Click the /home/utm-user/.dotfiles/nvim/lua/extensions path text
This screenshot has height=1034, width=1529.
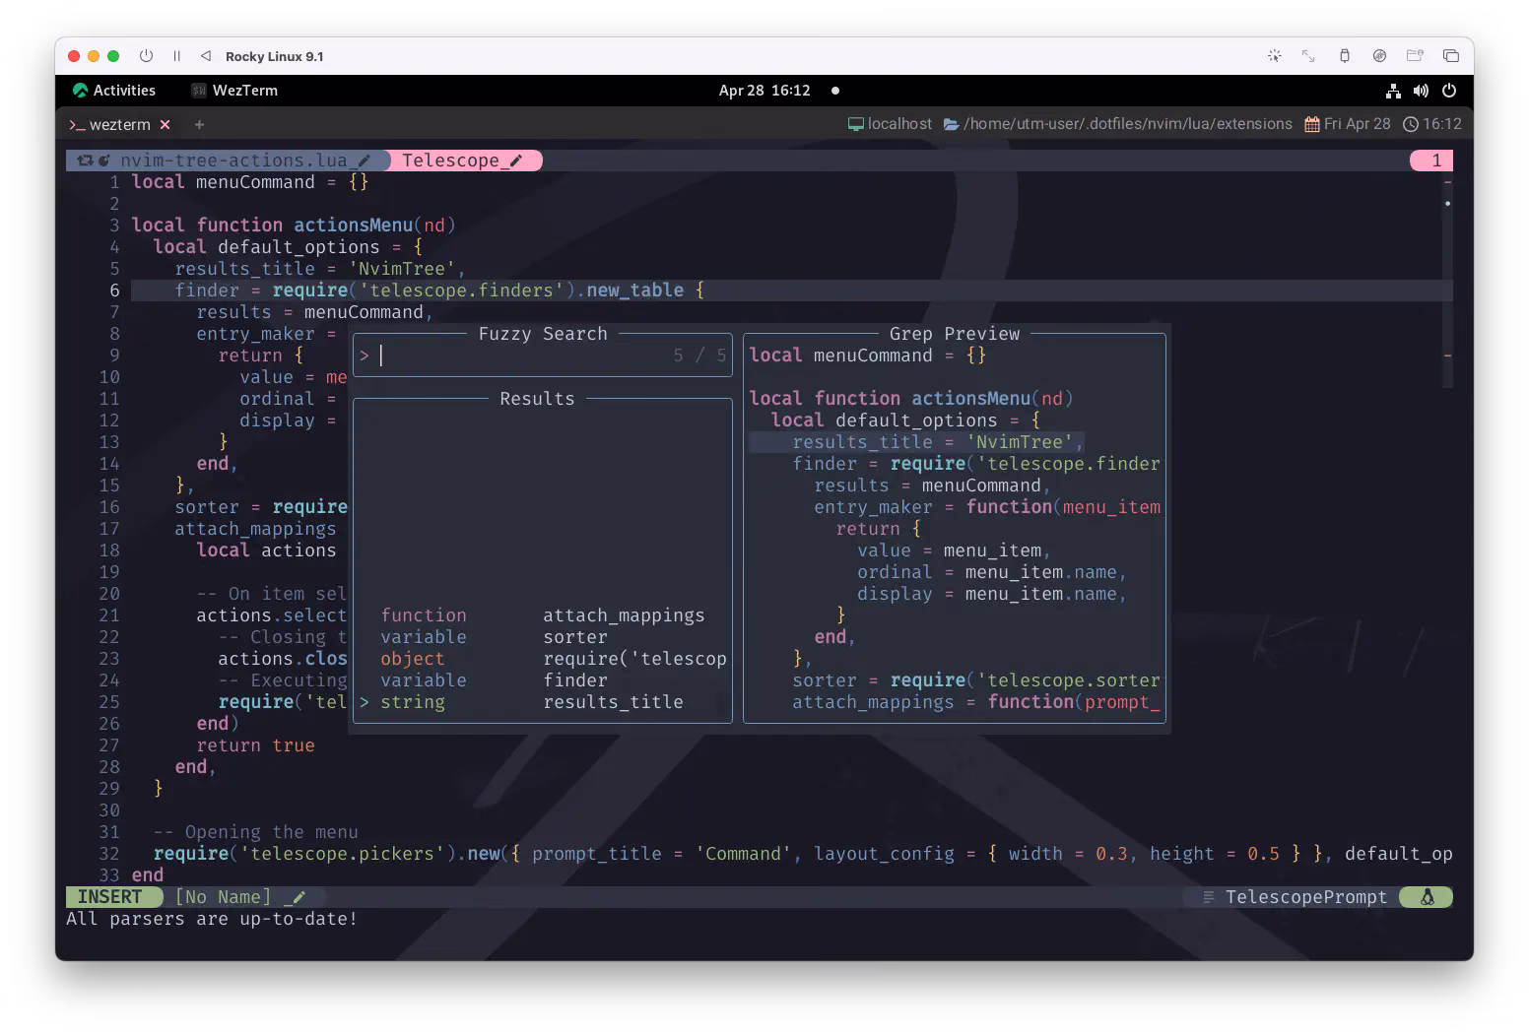[1128, 124]
